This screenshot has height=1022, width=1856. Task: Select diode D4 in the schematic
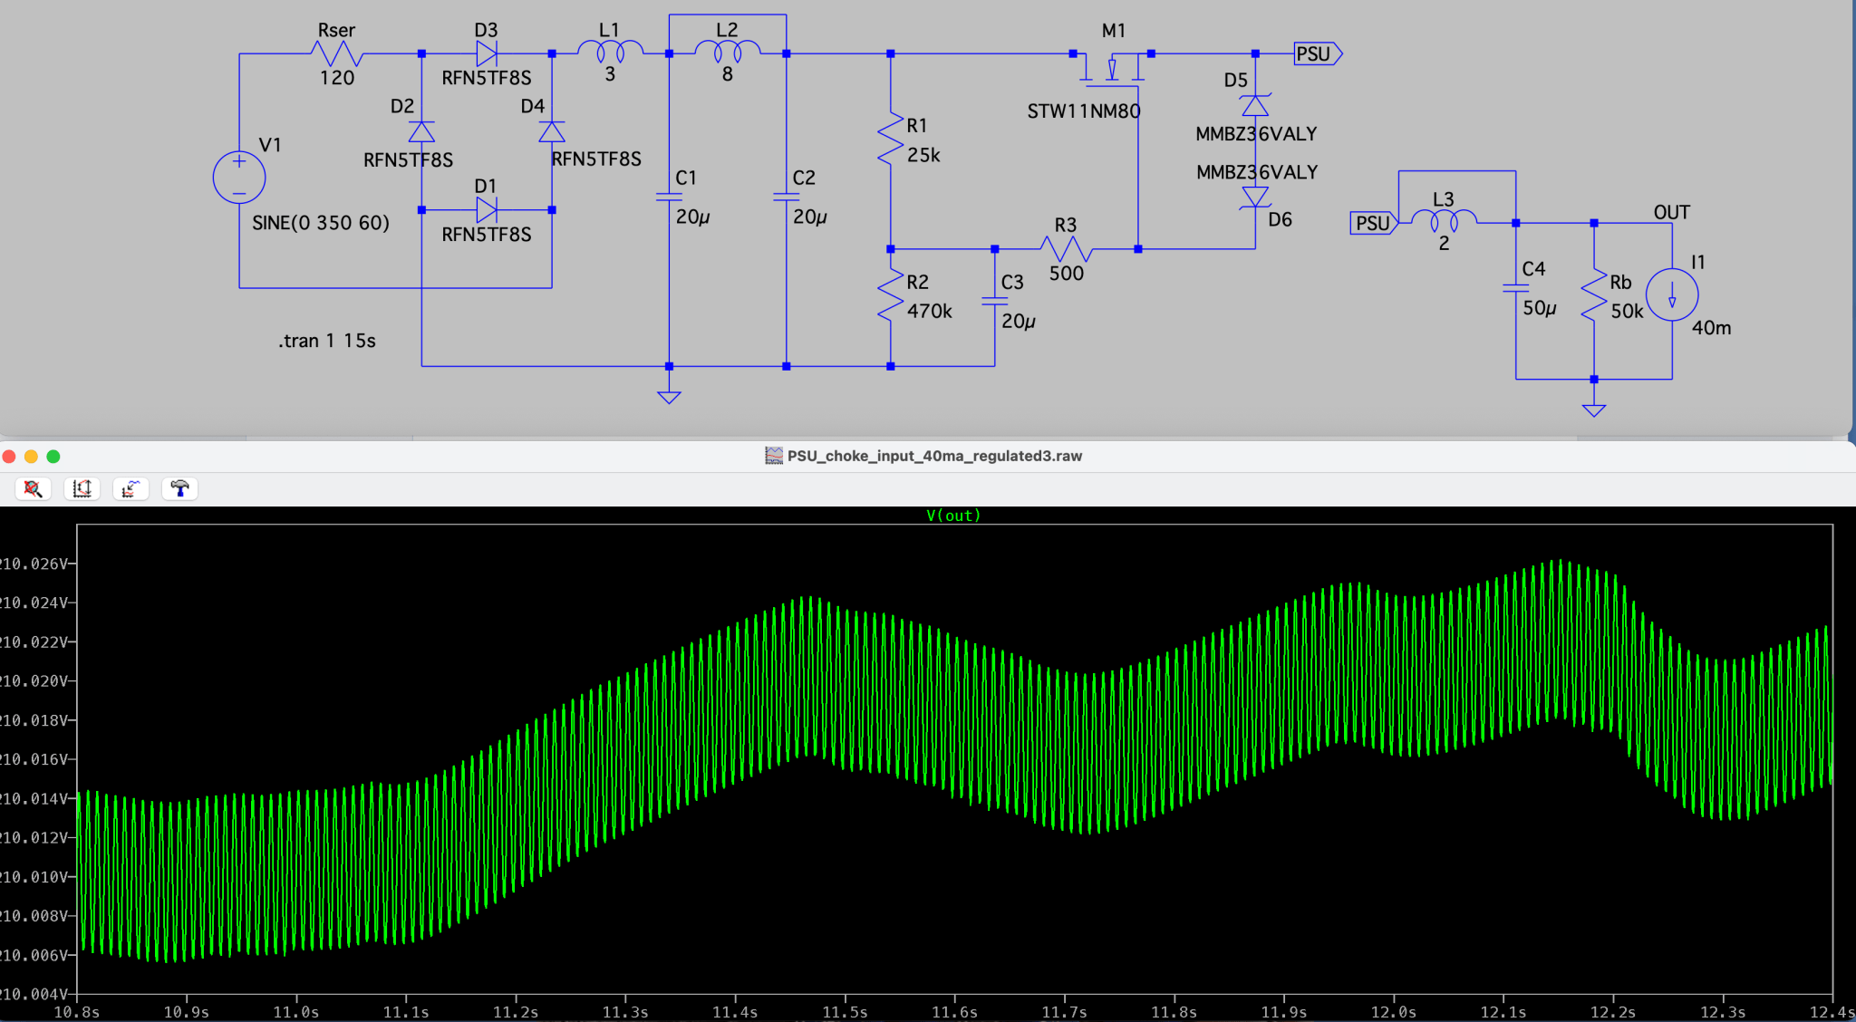click(552, 132)
